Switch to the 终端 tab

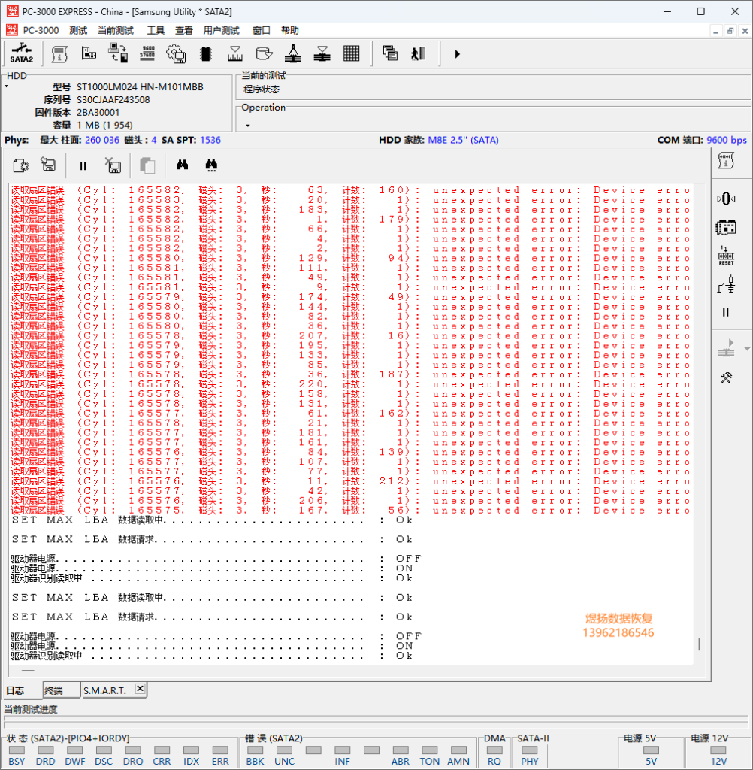62,690
